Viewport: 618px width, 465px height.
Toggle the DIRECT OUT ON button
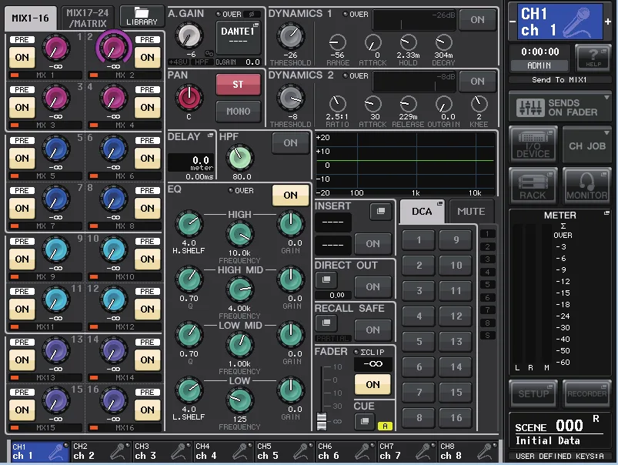pos(372,286)
